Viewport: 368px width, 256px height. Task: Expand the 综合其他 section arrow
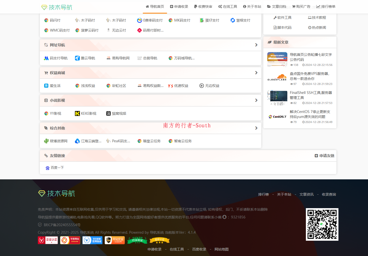(256, 128)
